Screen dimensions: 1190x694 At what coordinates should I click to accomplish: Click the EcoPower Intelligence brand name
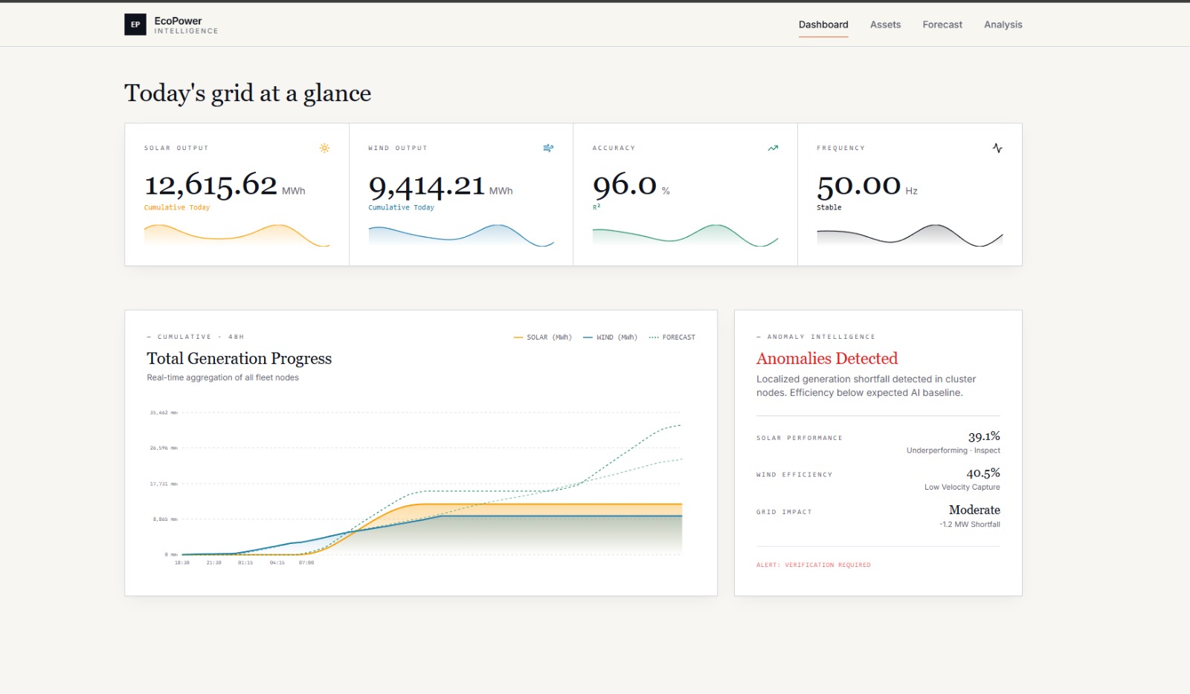point(186,25)
